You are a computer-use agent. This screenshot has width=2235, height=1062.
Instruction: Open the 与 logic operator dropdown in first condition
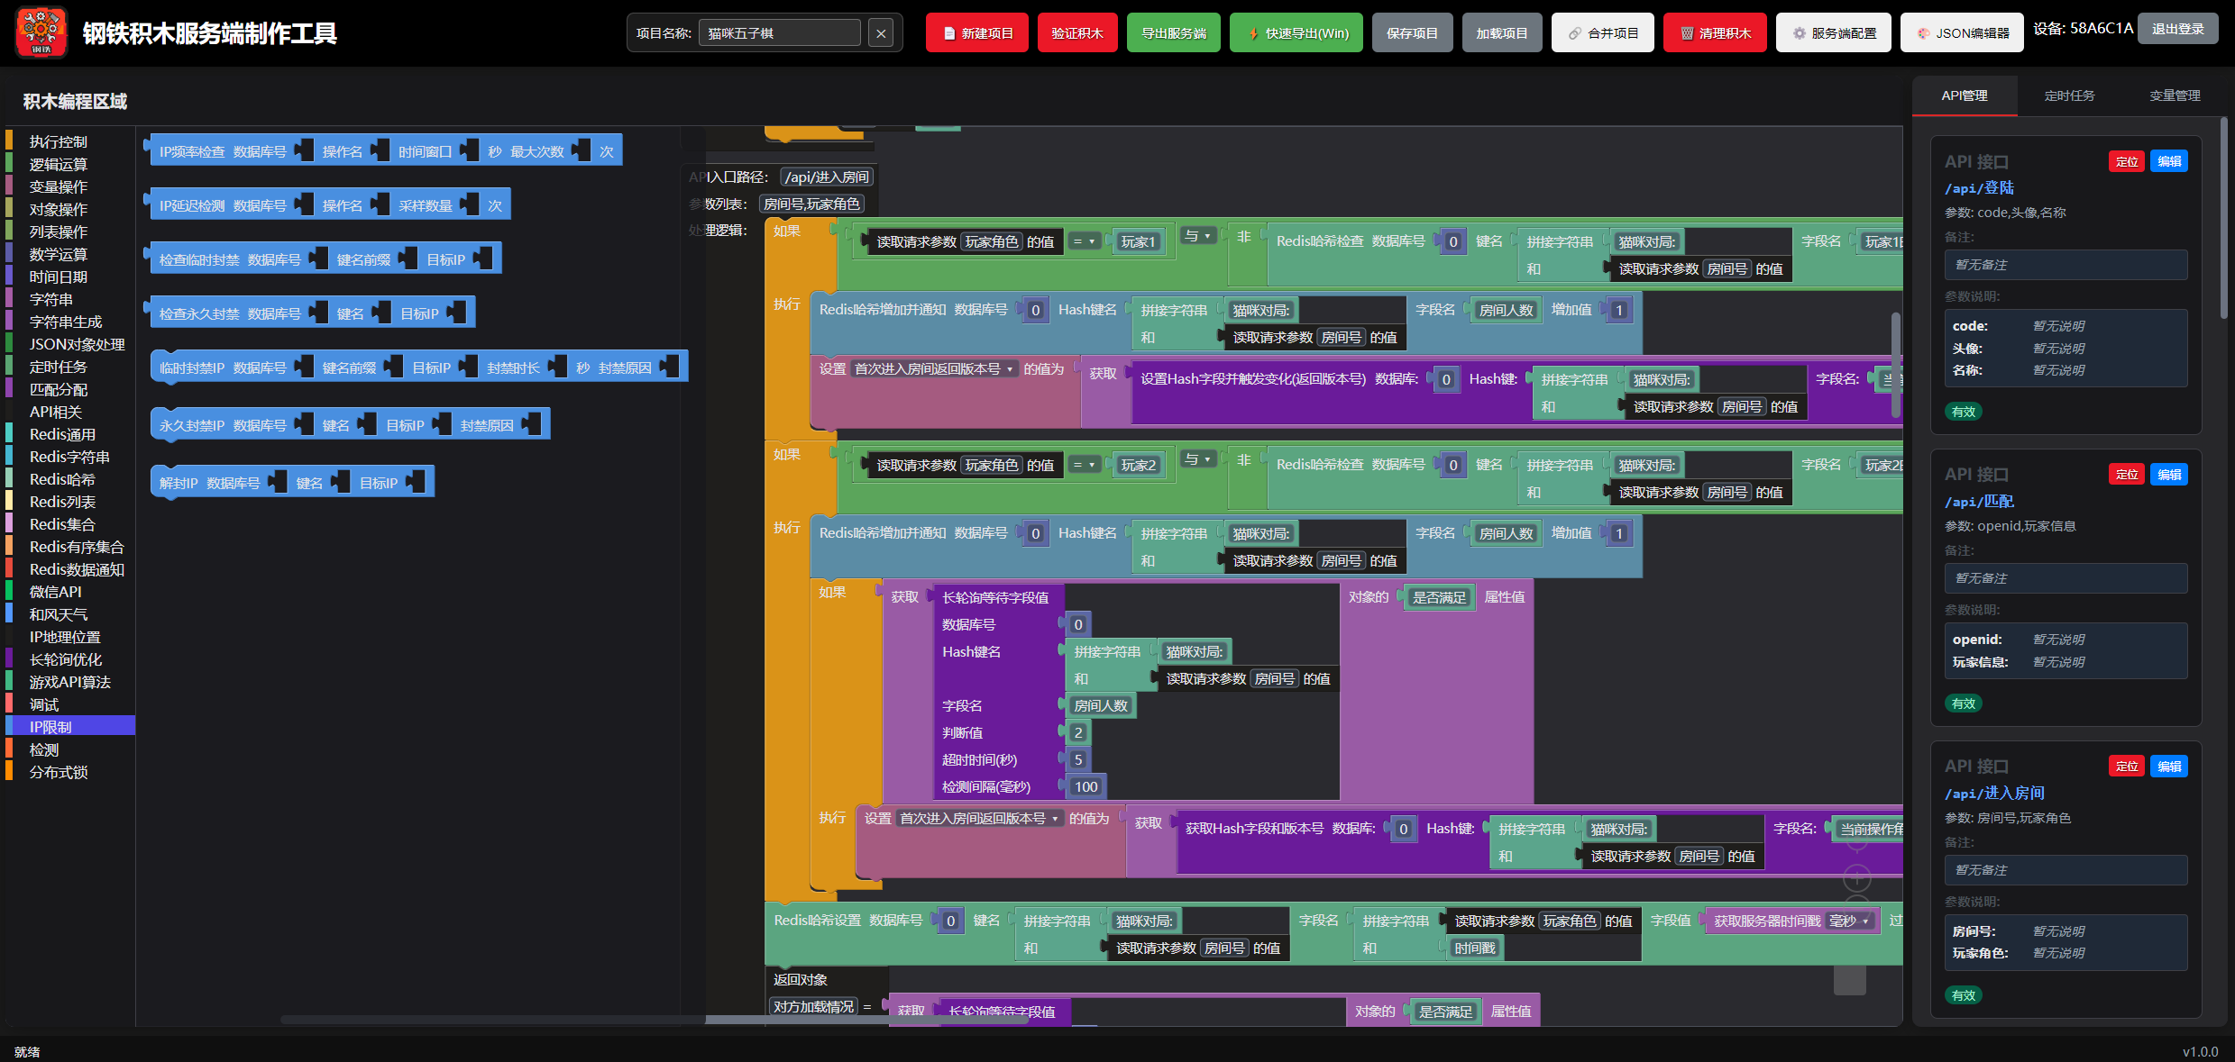click(x=1197, y=236)
